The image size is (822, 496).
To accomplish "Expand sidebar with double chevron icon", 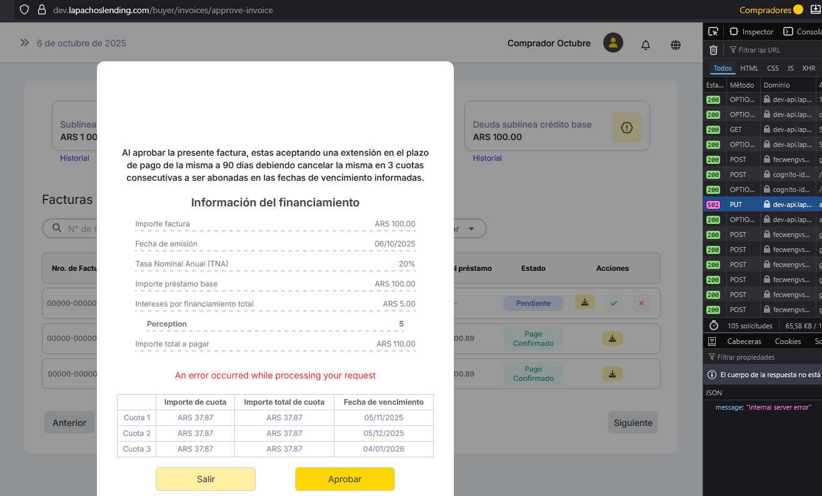I will [24, 43].
